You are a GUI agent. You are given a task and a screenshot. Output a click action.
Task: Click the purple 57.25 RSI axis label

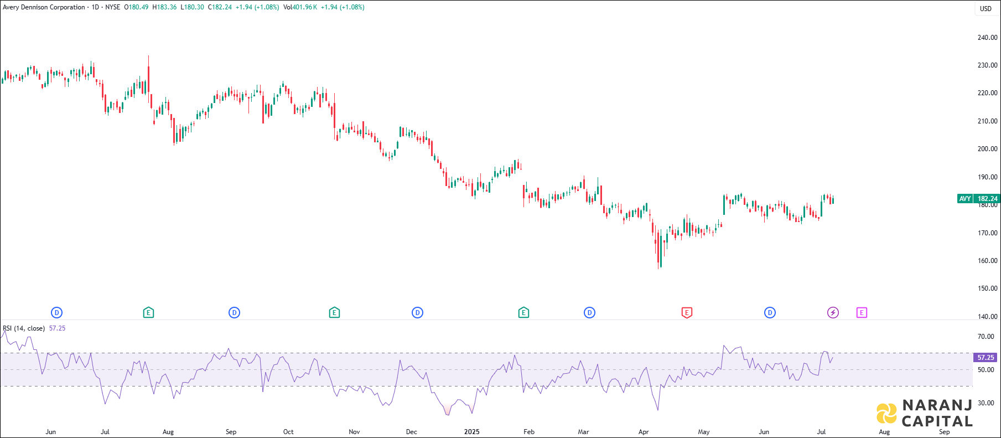(986, 358)
